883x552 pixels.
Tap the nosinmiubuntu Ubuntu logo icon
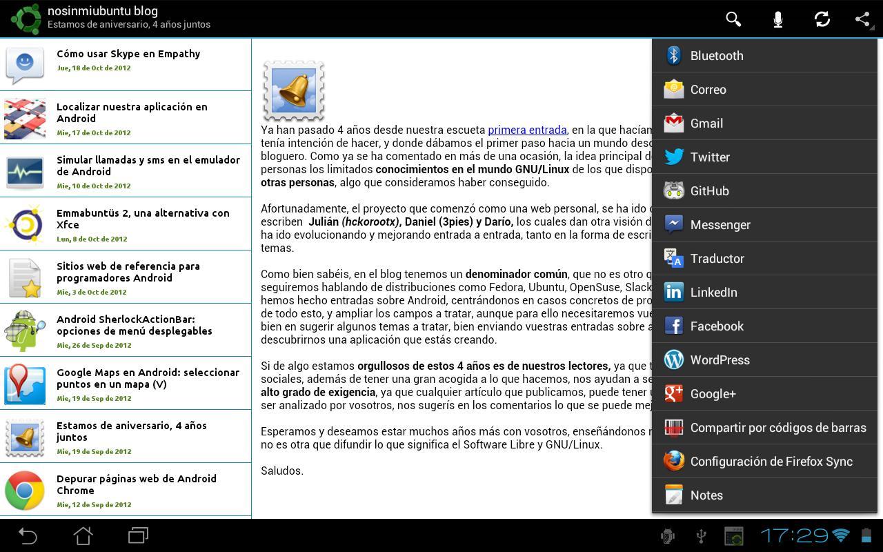(26, 19)
